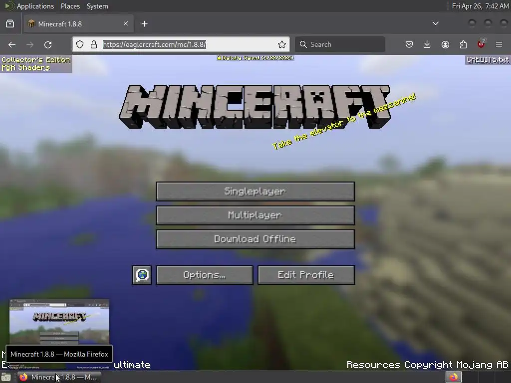This screenshot has width=511, height=383.
Task: Click the Digitally Signed notice
Action: coord(255,58)
